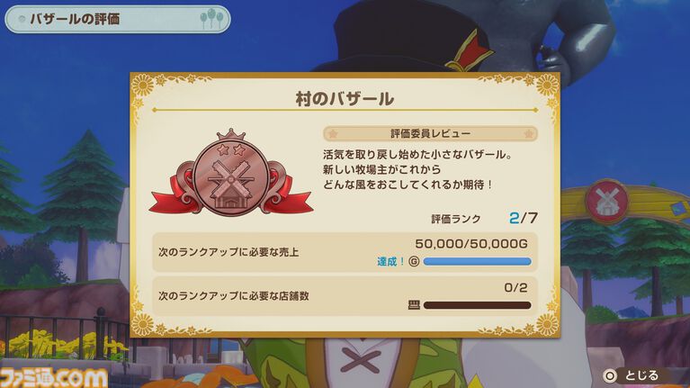Click the 村のバザール title text
This screenshot has height=388, width=690.
(x=345, y=99)
